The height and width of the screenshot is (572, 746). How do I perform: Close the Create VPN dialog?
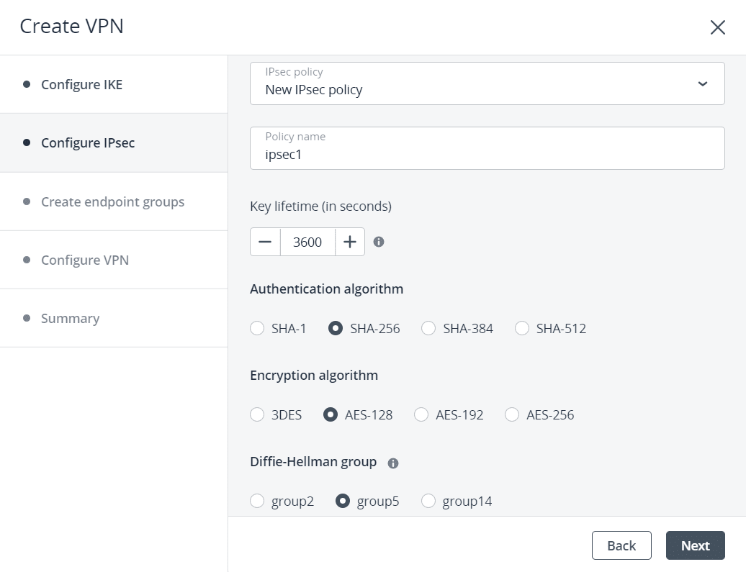717,27
